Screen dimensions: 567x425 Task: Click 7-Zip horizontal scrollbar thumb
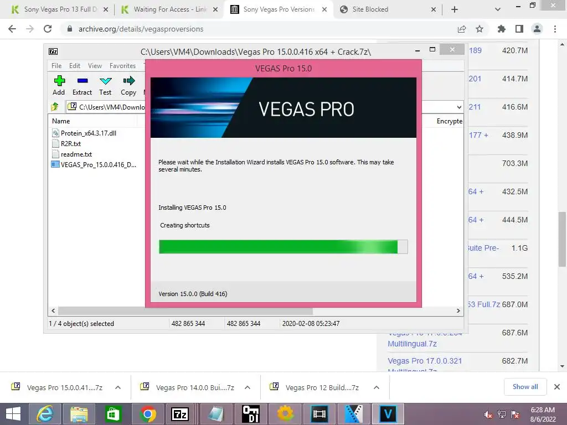[185, 310]
